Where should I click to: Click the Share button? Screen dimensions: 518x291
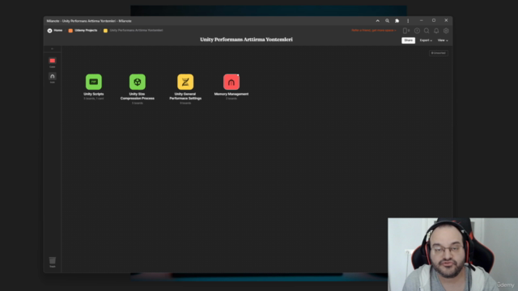[408, 40]
